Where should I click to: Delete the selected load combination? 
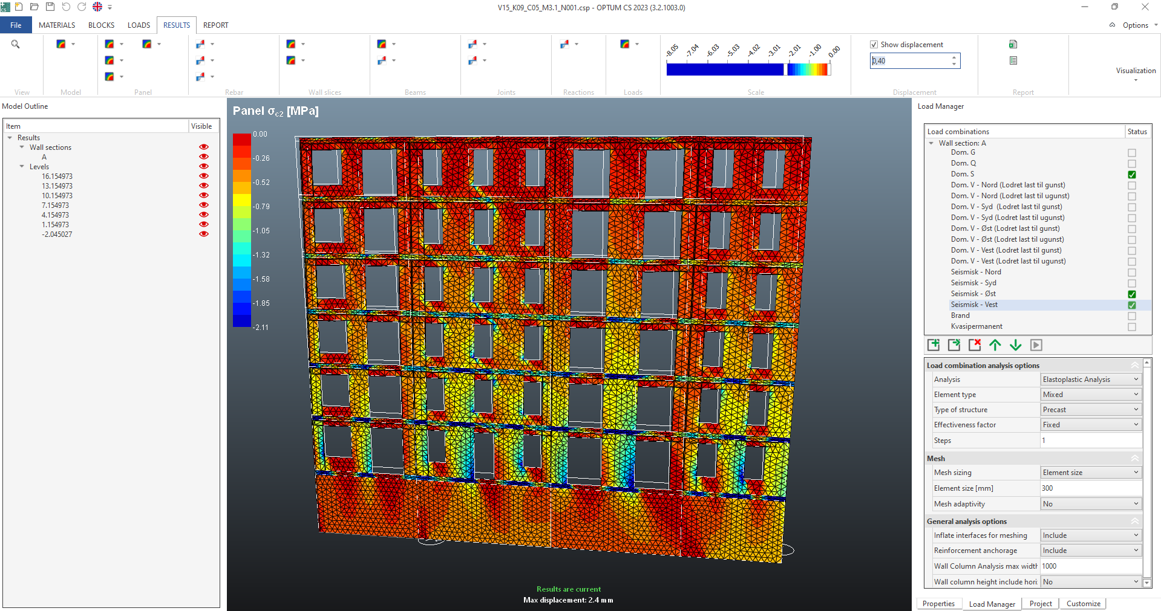point(975,344)
